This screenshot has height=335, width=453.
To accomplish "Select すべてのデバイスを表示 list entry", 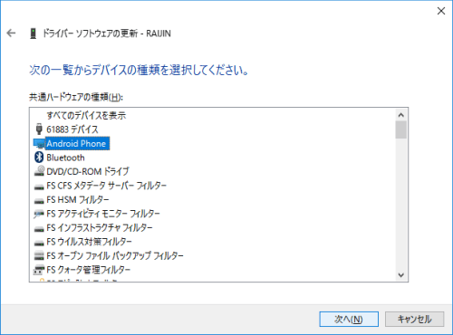I will [86, 115].
